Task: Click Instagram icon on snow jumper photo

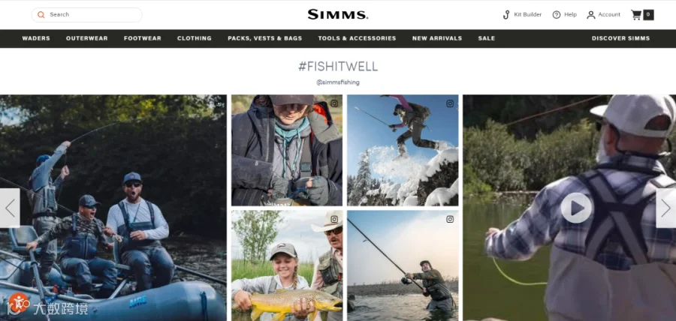Action: click(x=450, y=103)
